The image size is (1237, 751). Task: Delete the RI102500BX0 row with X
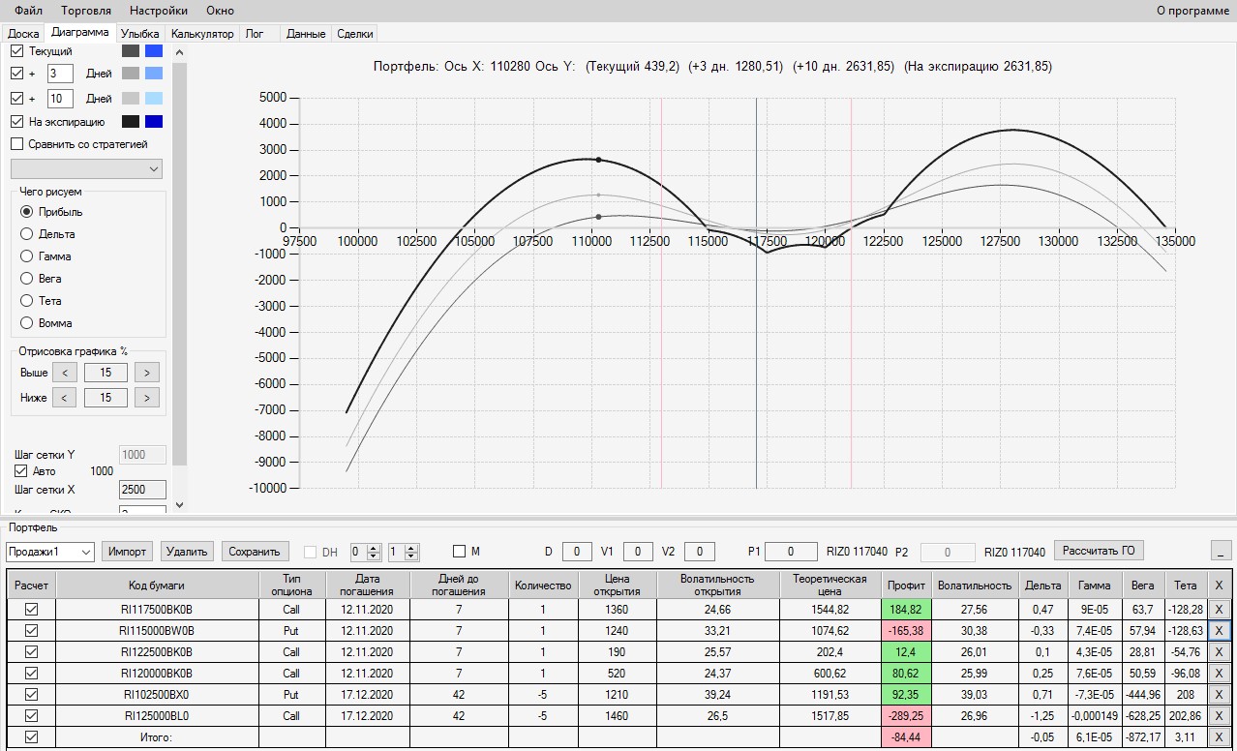point(1219,695)
